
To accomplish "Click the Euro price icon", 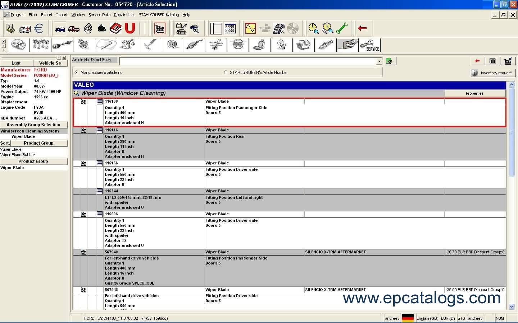I will coord(38,28).
